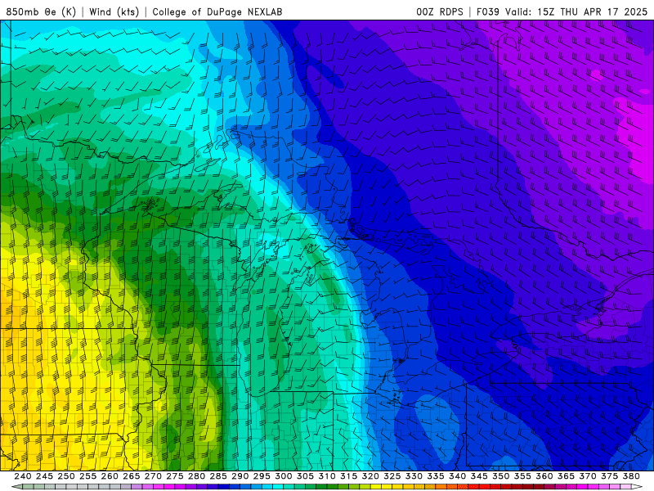Click the '00Z RDPS' model run label
This screenshot has width=654, height=491.
(x=440, y=11)
